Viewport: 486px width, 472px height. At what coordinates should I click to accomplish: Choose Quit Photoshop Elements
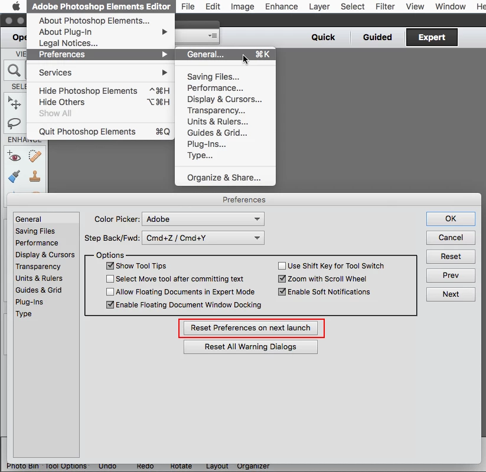(101, 132)
